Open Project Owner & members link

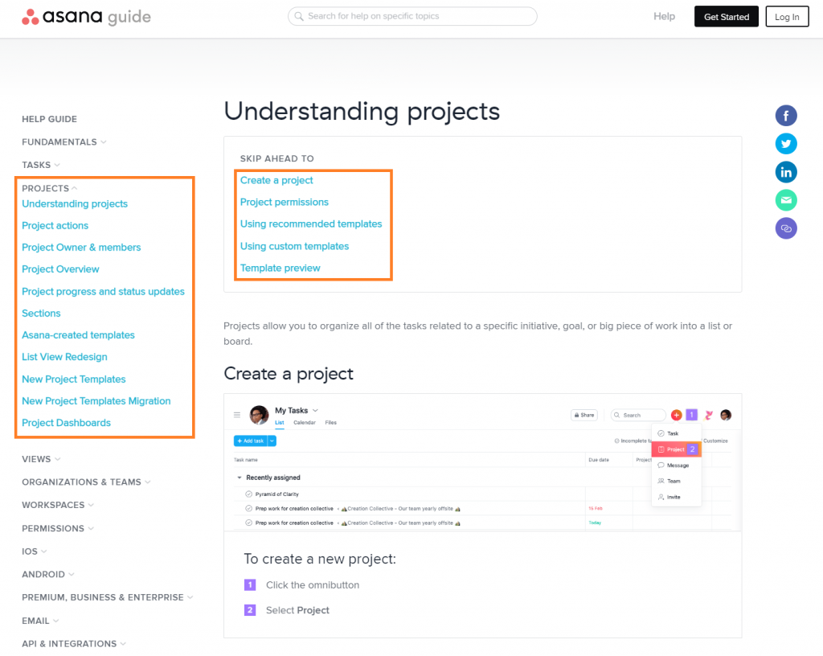(81, 247)
